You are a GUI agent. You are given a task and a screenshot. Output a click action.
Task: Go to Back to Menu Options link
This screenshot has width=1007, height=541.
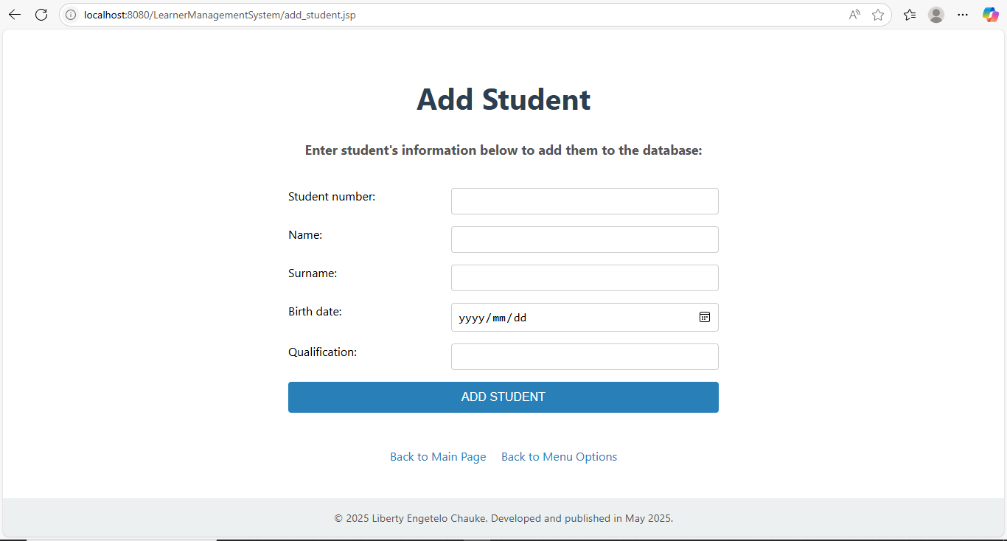[x=559, y=457]
